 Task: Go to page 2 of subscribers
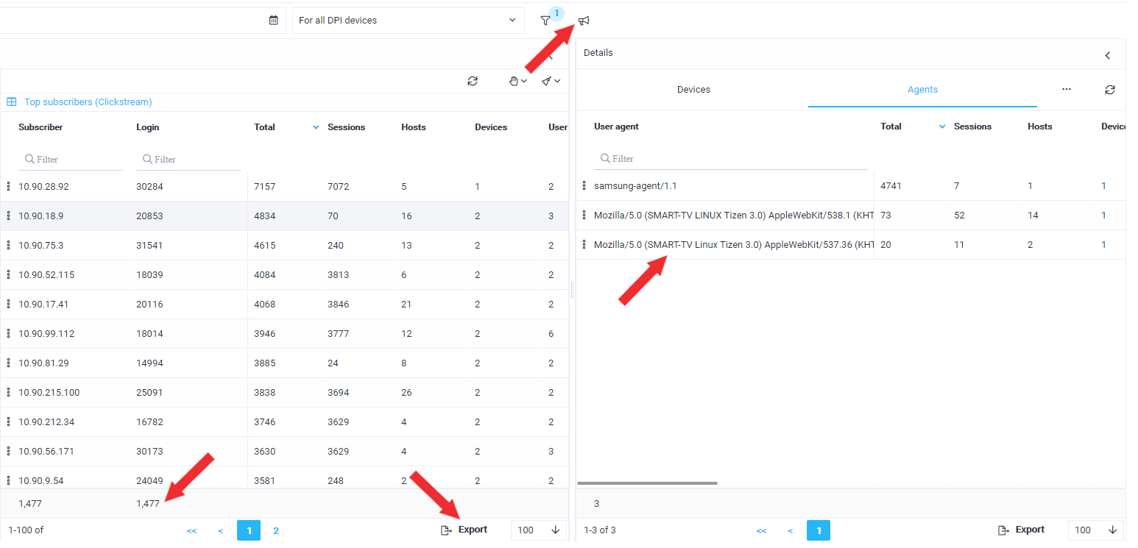point(276,530)
